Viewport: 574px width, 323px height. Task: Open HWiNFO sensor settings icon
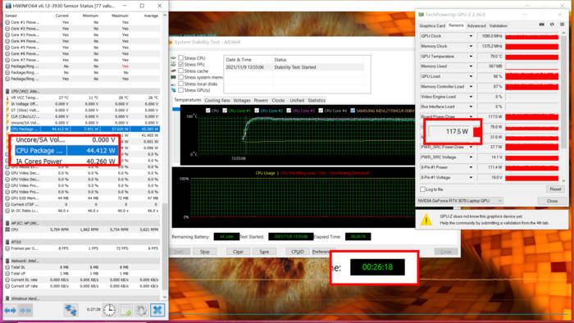(141, 310)
